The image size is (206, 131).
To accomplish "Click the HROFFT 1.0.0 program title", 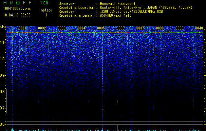I will pyautogui.click(x=26, y=3).
